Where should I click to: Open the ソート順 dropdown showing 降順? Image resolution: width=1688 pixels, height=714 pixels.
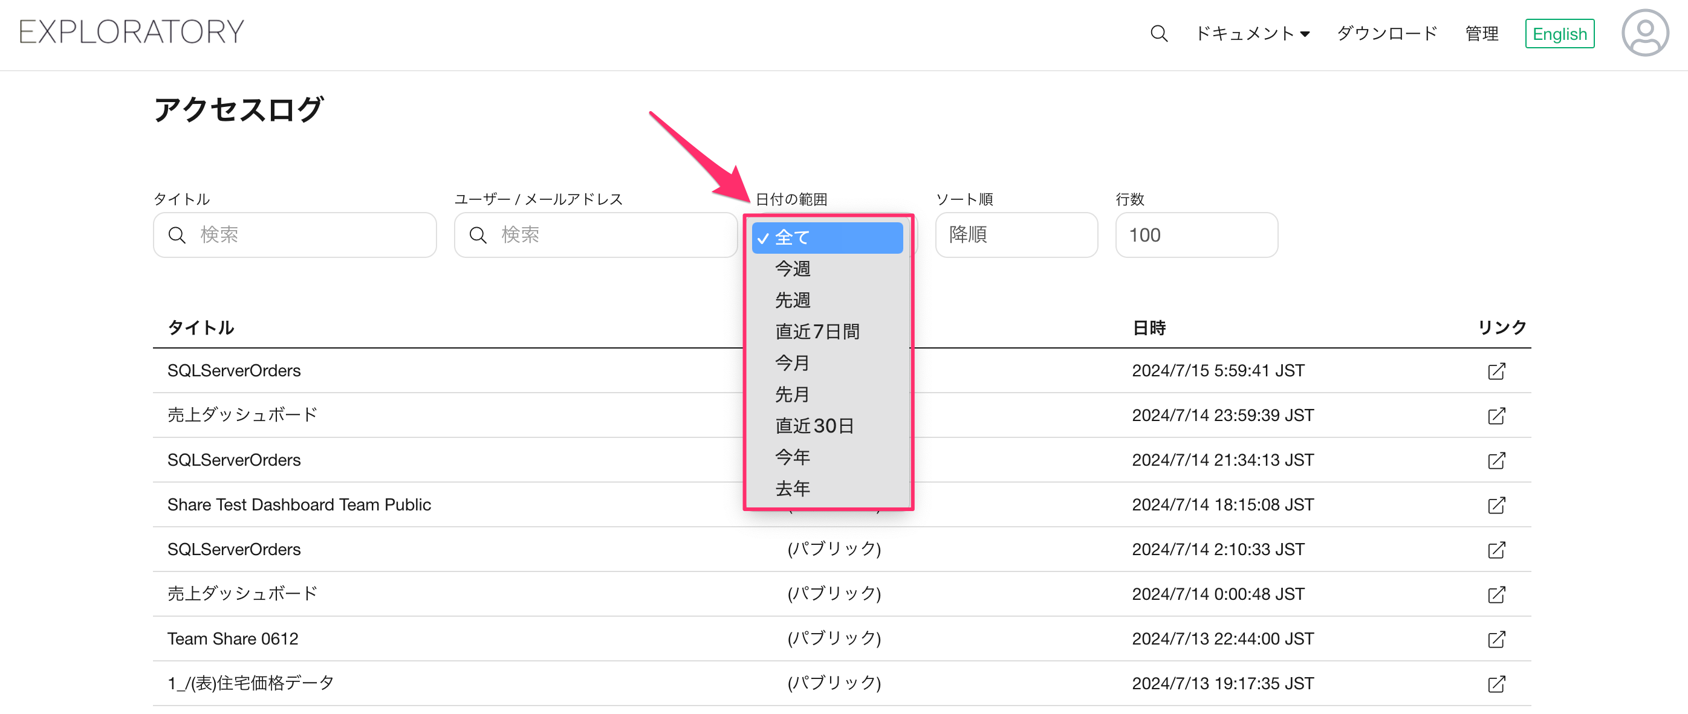[1016, 234]
